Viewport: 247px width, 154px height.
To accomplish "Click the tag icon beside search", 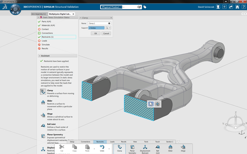I will pyautogui.click(x=145, y=7).
